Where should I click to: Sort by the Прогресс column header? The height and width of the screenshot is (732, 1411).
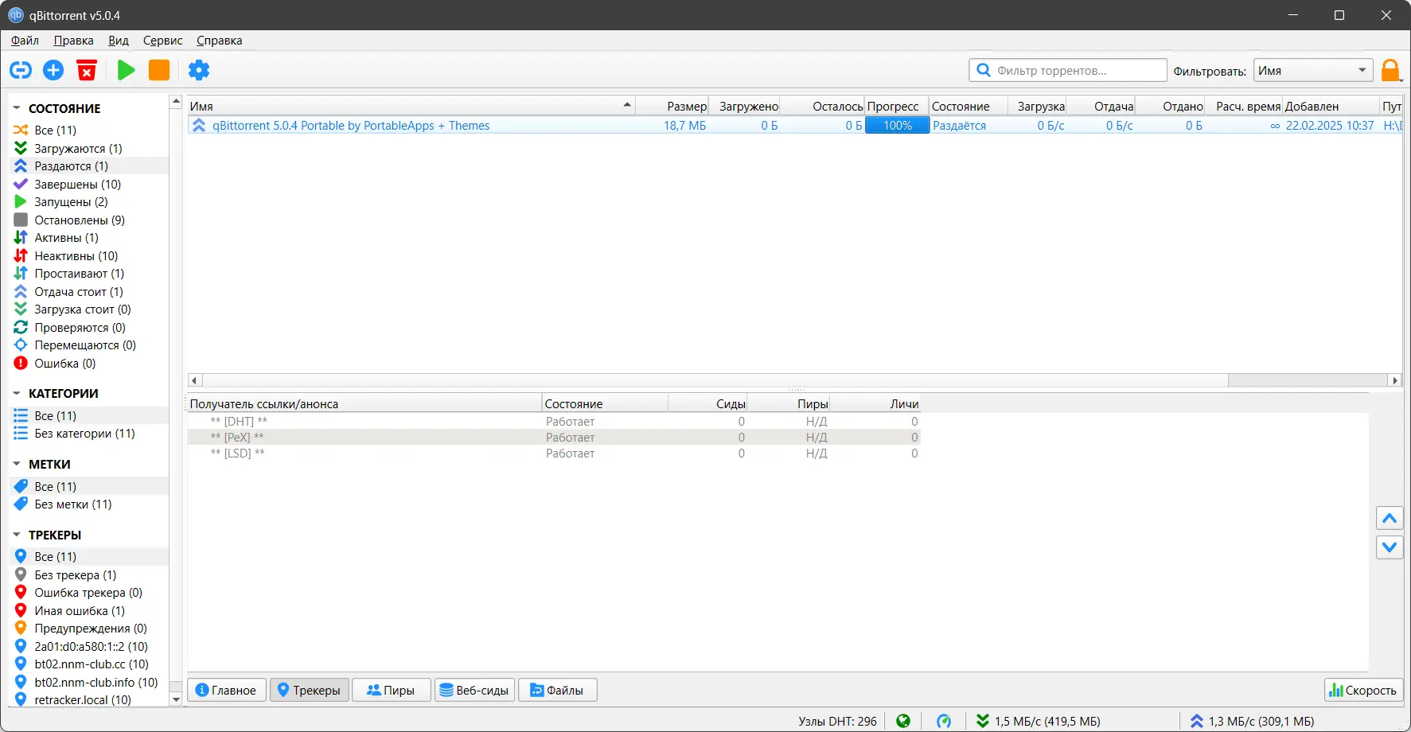pos(897,106)
